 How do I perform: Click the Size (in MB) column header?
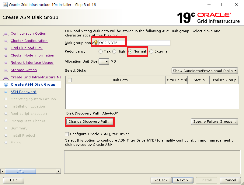tap(177, 80)
